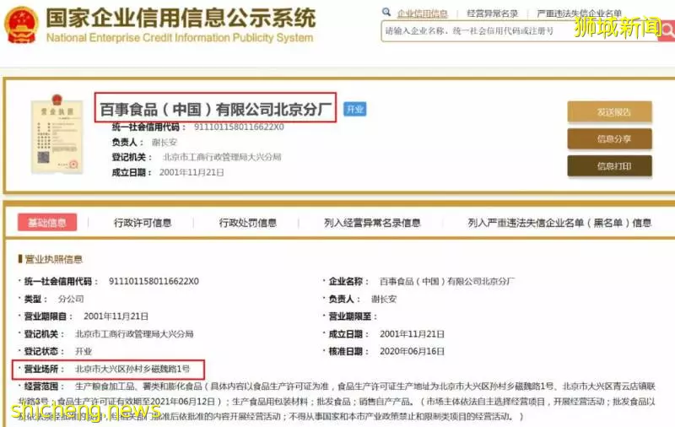
Task: Click the credit code value in license details
Action: click(154, 282)
